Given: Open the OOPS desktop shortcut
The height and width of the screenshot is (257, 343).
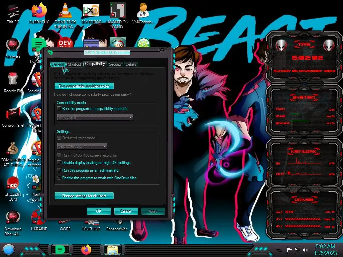Looking at the screenshot, I should click(65, 225).
